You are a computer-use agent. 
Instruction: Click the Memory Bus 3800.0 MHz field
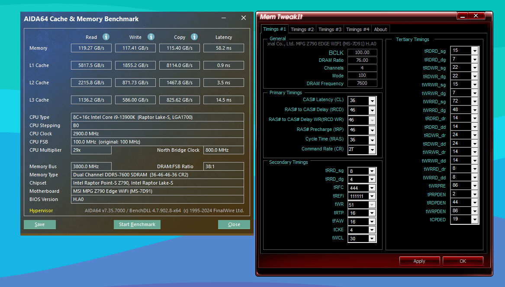pyautogui.click(x=91, y=166)
